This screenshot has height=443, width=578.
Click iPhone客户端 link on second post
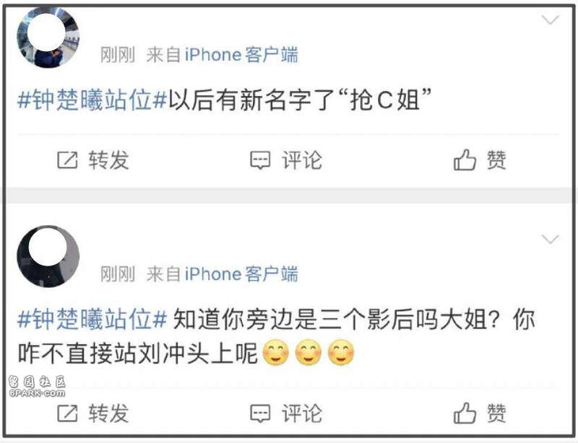241,274
